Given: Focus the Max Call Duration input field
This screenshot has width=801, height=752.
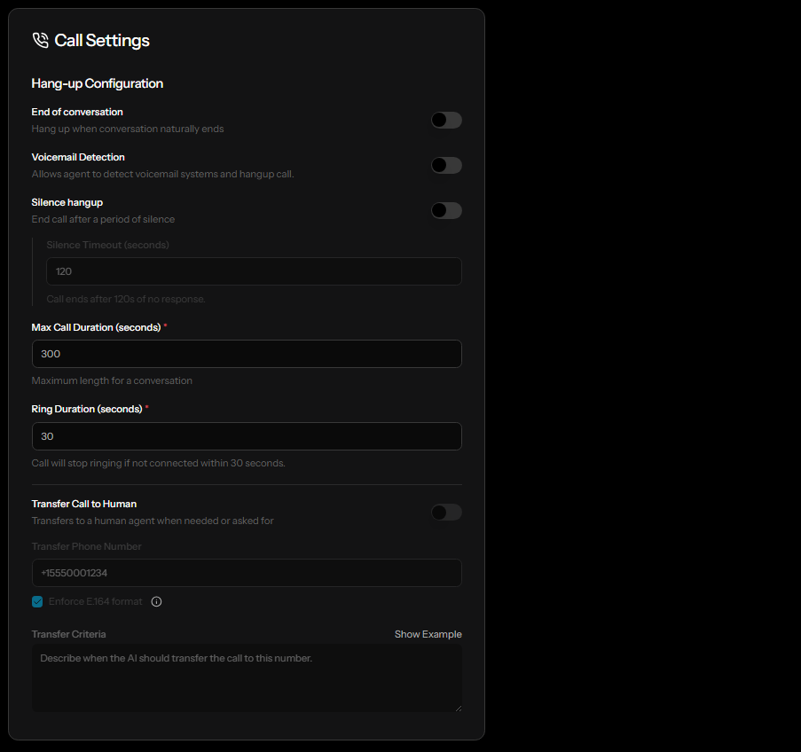Looking at the screenshot, I should click(x=247, y=354).
